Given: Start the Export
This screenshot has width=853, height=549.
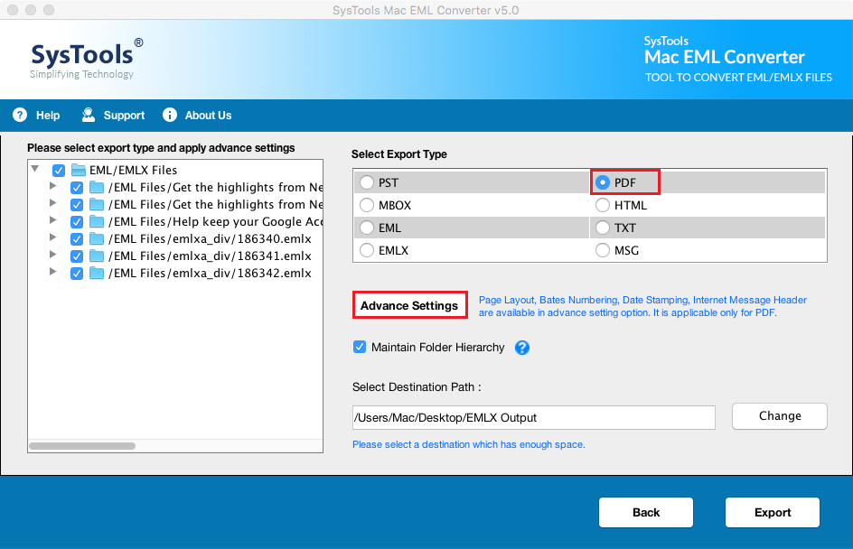Looking at the screenshot, I should [773, 513].
